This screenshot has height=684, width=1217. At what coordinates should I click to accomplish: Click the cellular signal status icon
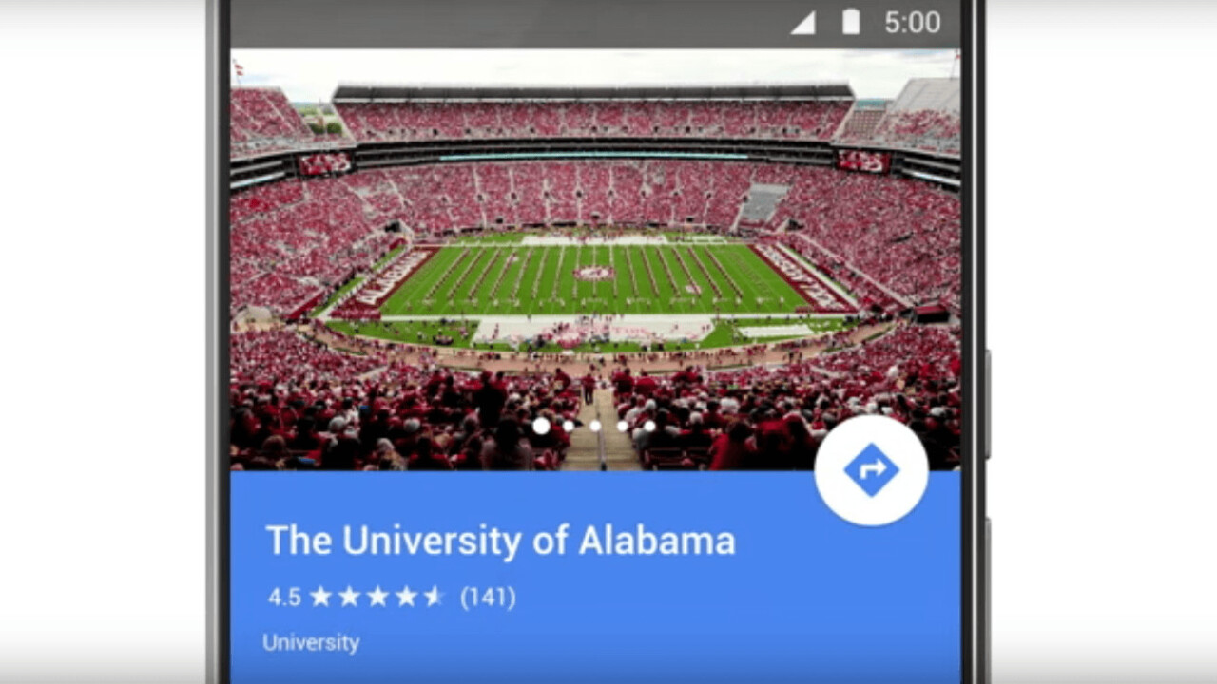(x=803, y=23)
